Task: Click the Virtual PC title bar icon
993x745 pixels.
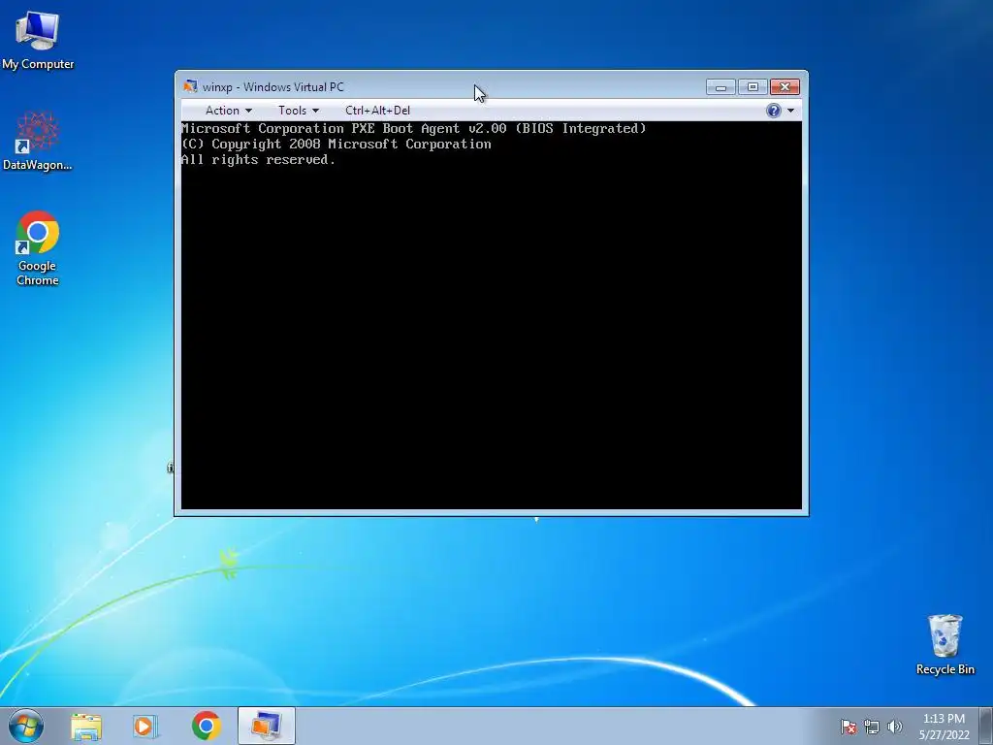Action: [x=190, y=86]
